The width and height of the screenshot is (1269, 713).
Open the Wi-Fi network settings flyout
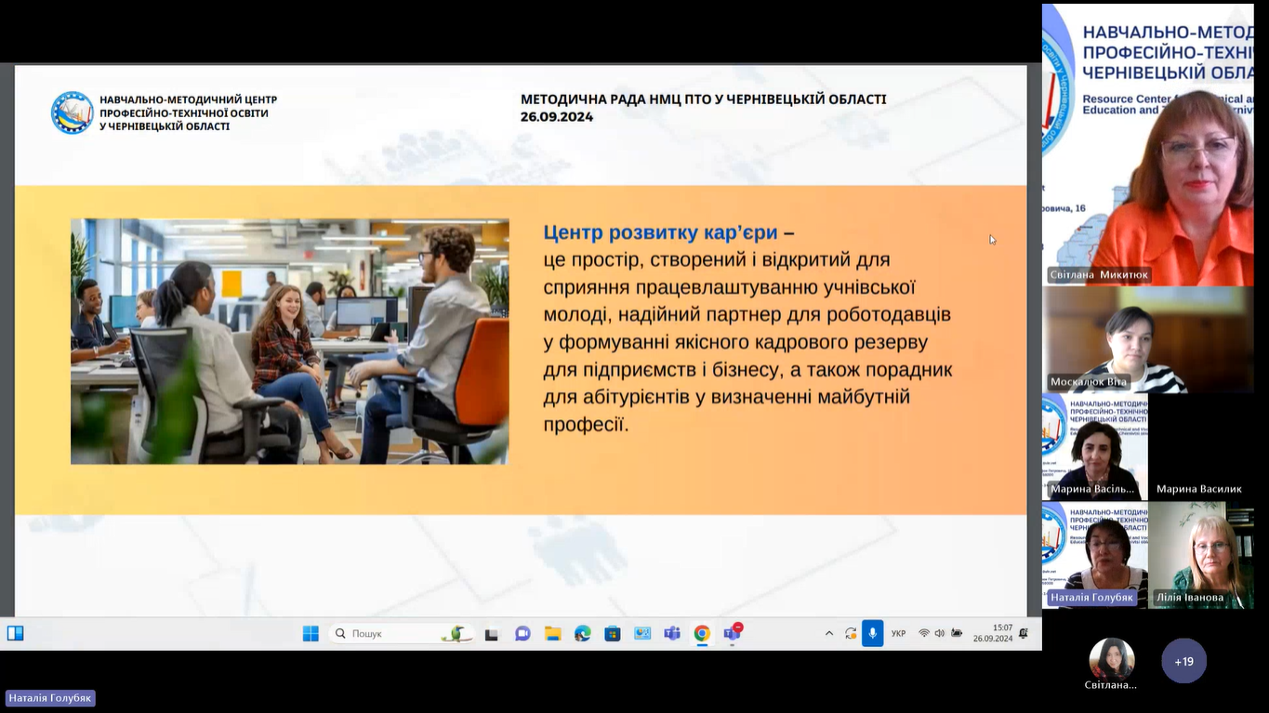(x=924, y=634)
